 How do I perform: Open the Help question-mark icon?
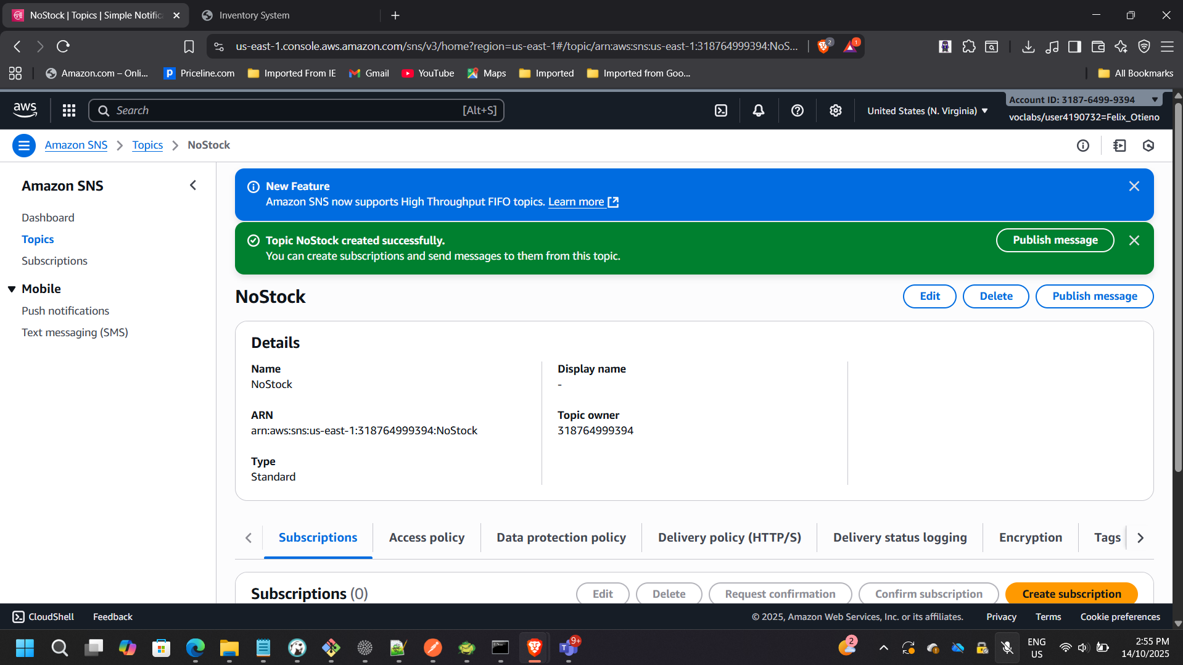[x=797, y=110]
